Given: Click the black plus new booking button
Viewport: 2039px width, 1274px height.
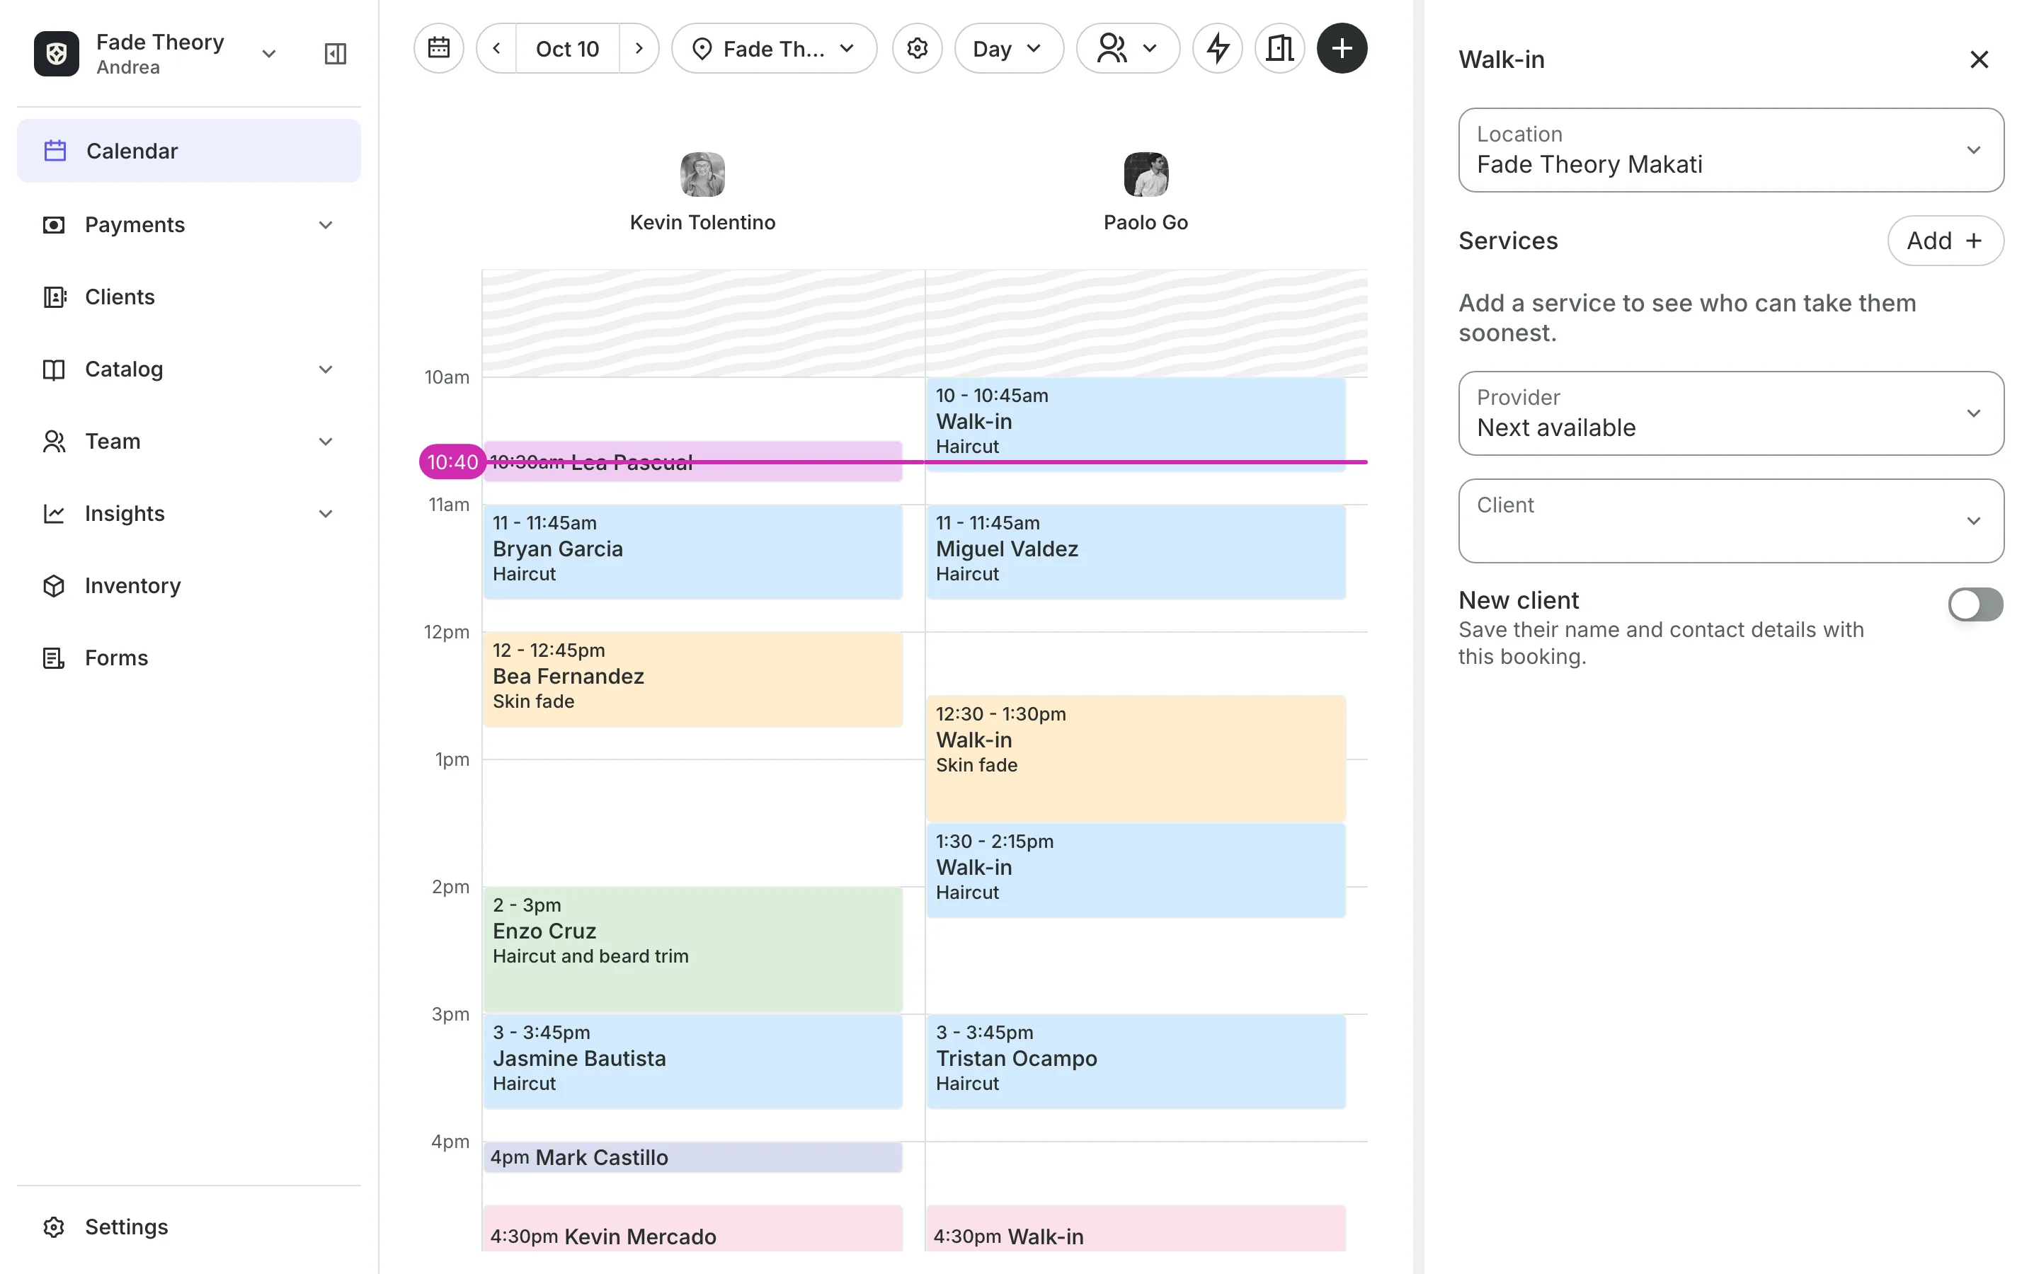Looking at the screenshot, I should [1342, 48].
